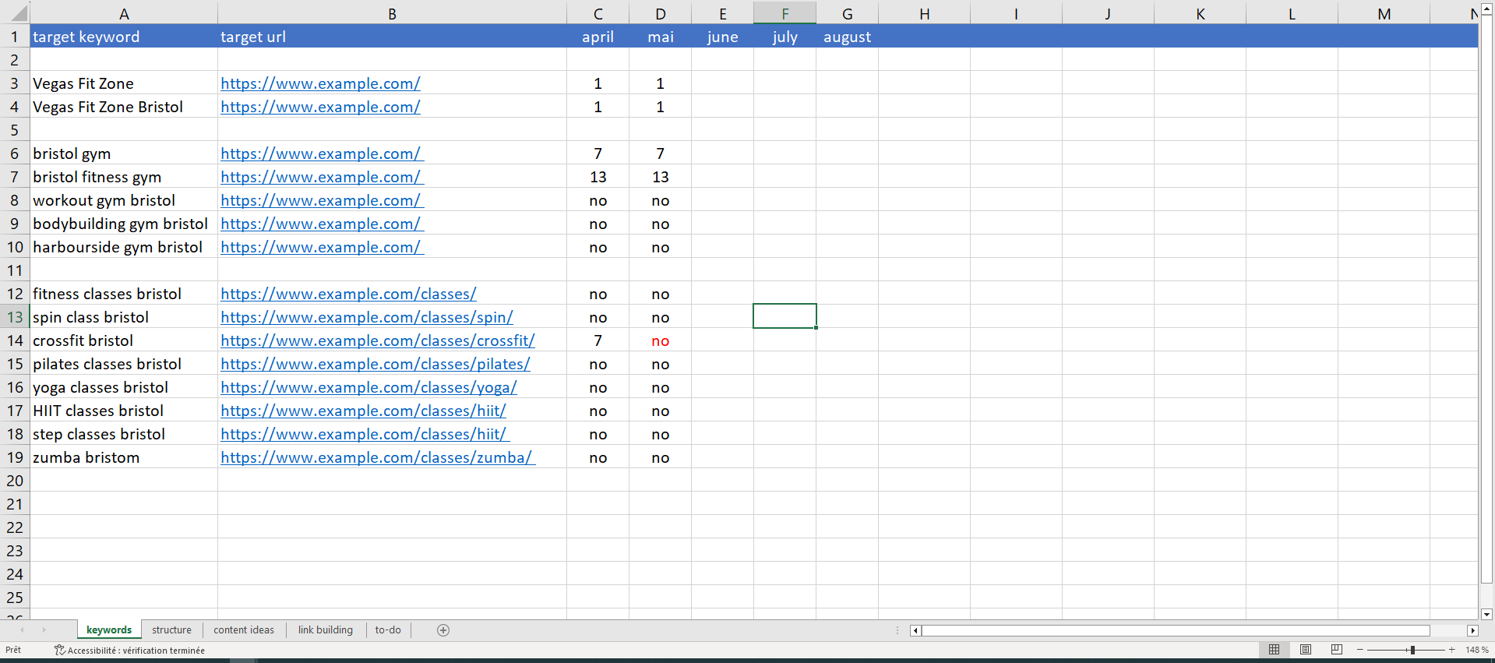Open the crossfit classes URL link

click(x=377, y=340)
